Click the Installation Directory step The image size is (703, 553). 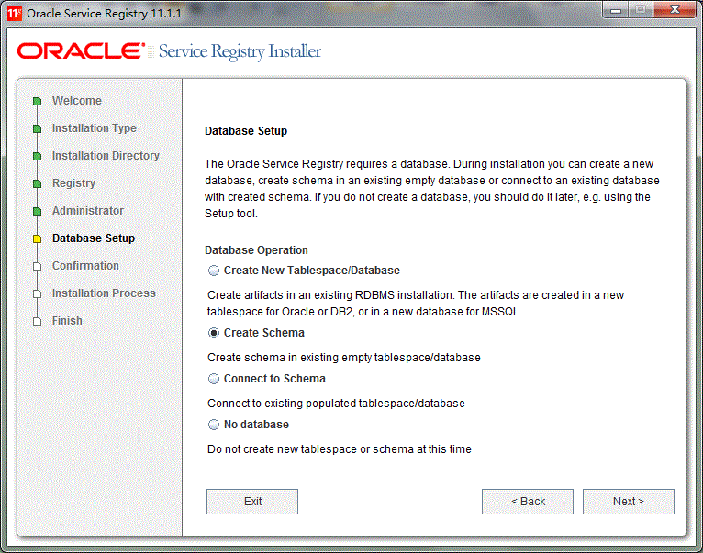click(106, 156)
